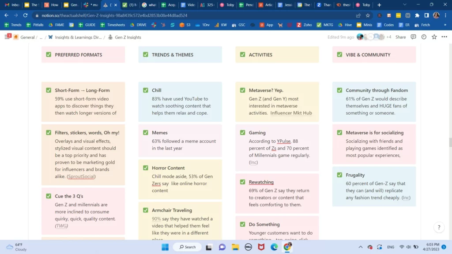The height and width of the screenshot is (254, 452).
Task: Open the browser Extensions puzzle icon
Action: pos(417,15)
